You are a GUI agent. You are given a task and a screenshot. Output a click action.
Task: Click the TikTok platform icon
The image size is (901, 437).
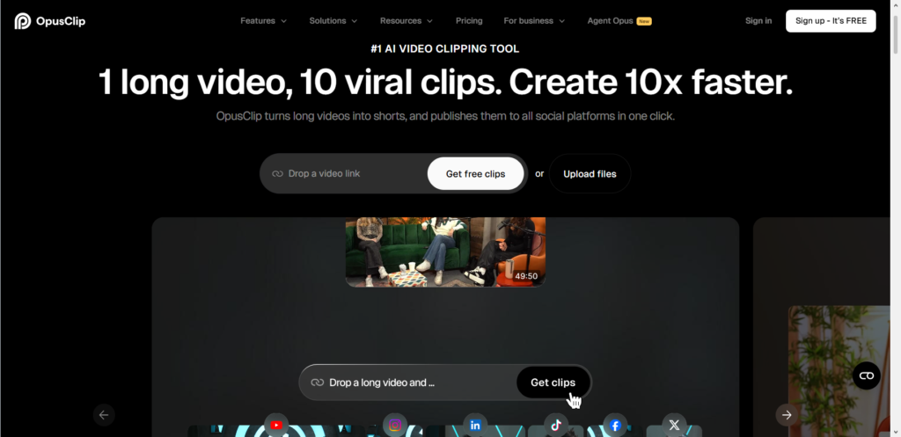(555, 425)
